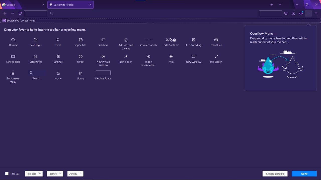
Task: Click the Find magnifier icon
Action: [x=58, y=40]
